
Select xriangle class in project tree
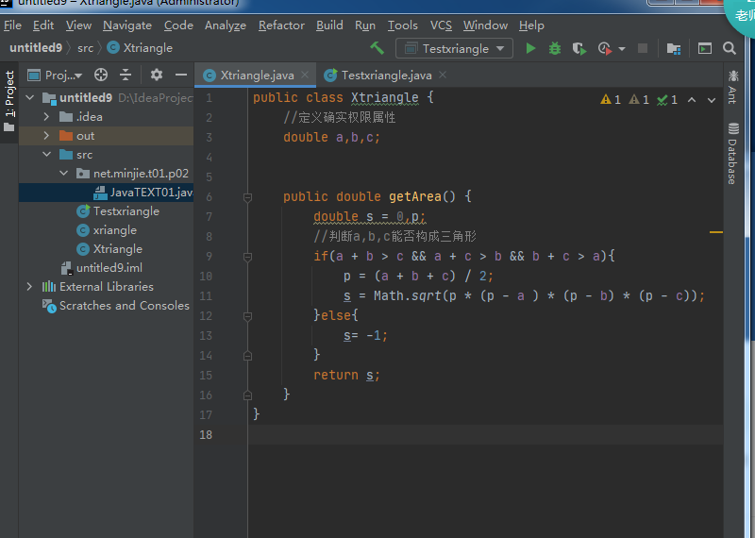coord(114,230)
